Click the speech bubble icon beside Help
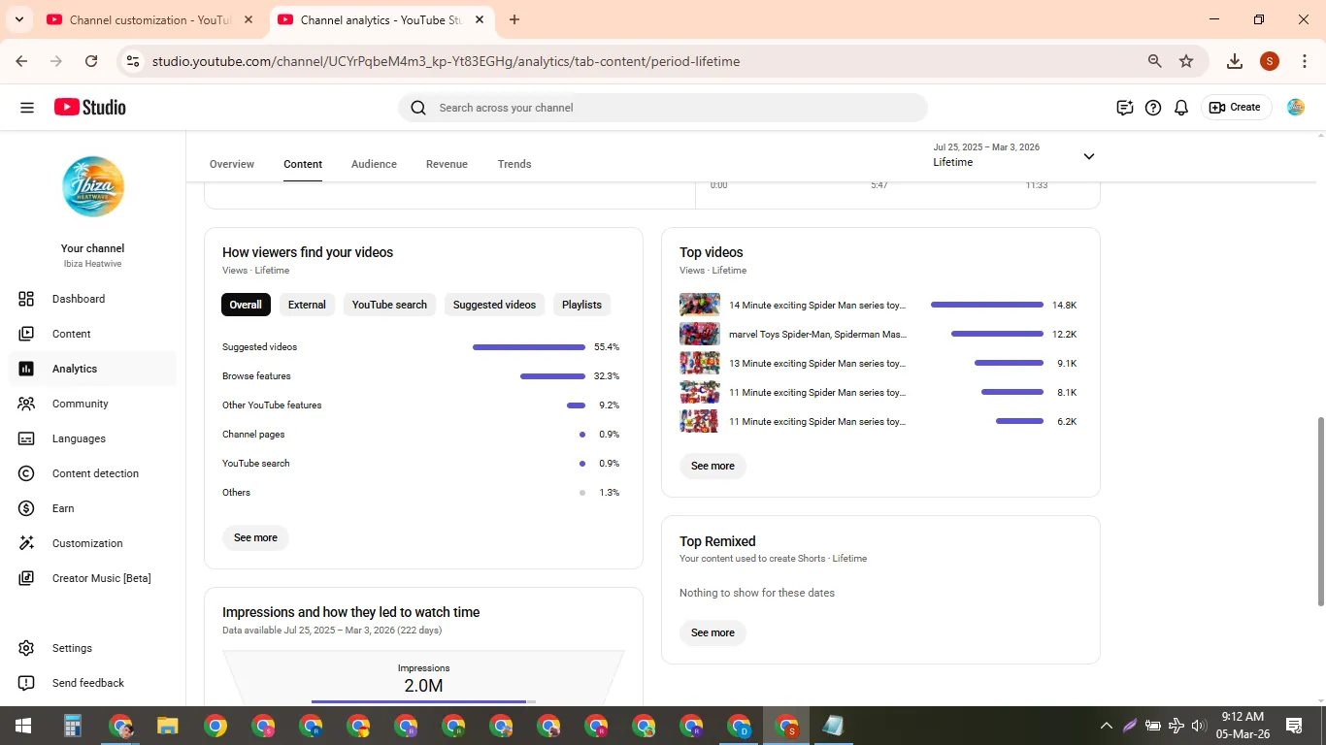 (x=1125, y=108)
